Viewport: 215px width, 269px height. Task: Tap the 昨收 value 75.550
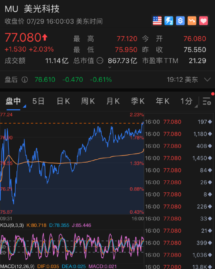tap(195, 50)
